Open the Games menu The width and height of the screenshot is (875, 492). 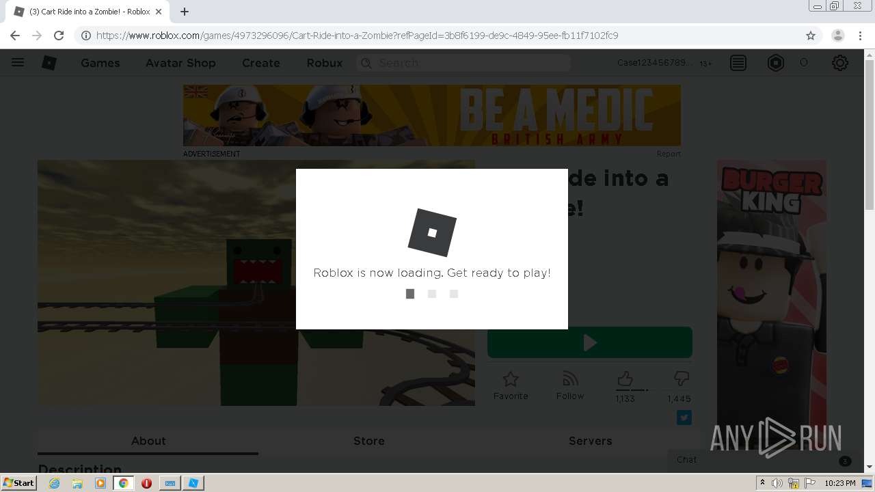click(x=100, y=63)
